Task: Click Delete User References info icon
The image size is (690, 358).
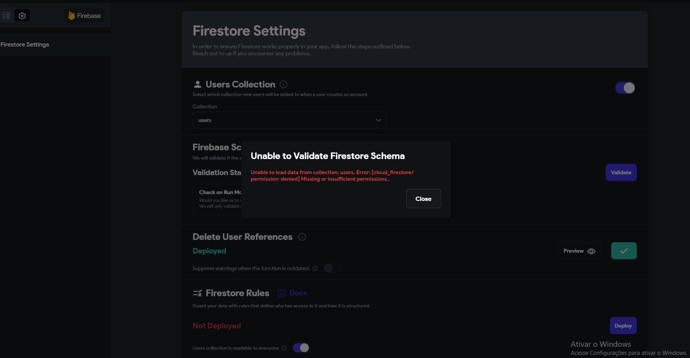Action: coord(302,237)
